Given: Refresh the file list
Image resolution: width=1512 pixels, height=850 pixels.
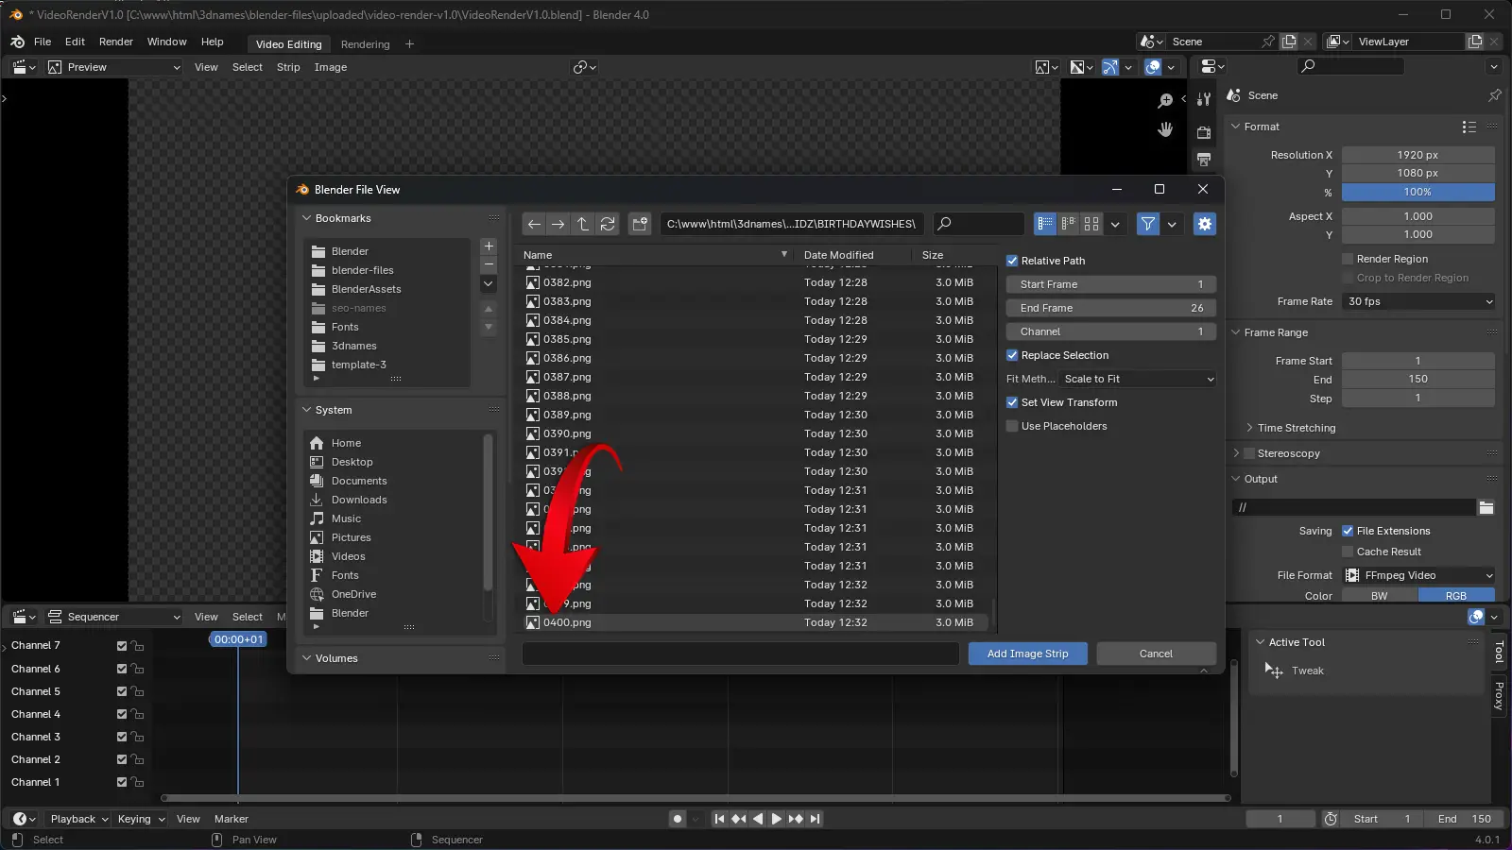Looking at the screenshot, I should click(608, 224).
